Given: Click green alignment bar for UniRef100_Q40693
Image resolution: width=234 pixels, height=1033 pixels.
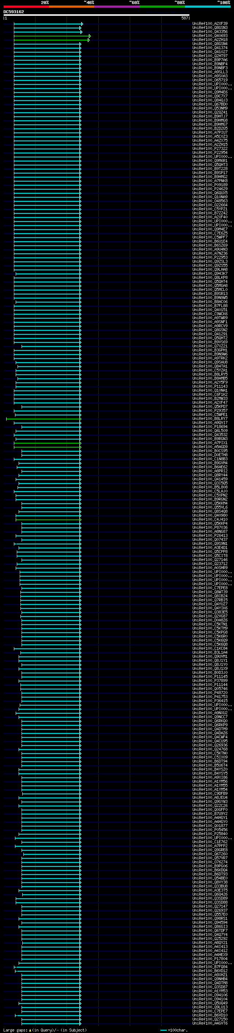Looking at the screenshot, I should click(x=52, y=36).
